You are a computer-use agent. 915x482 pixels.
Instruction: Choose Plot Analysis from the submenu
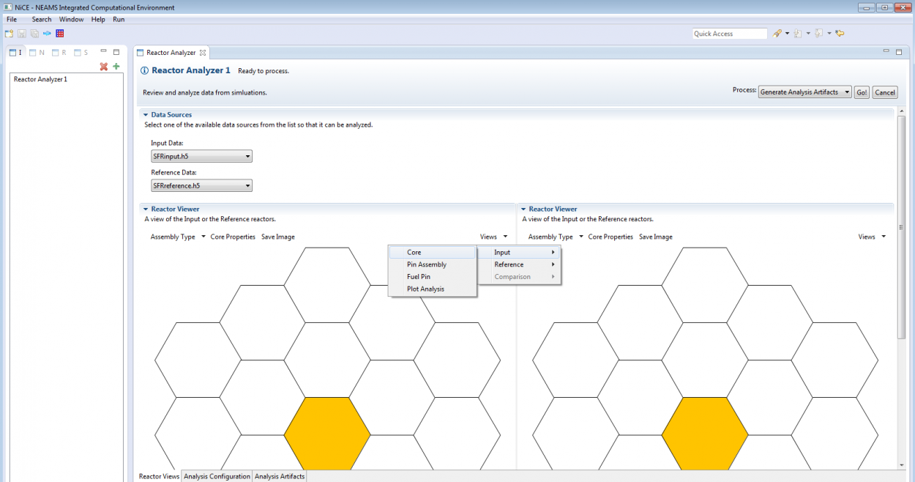coord(432,289)
